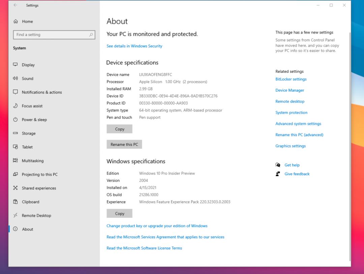364x274 pixels.
Task: Click Device ID value 3B330DBC-0E94-4D4E-896A-8AD1B570C276
Action: coord(178,96)
